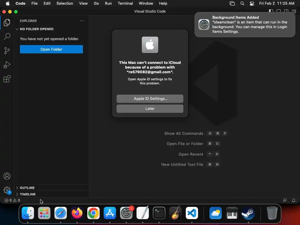The image size is (300, 225).
Task: Open Finder from the Dock
Action: coord(28,213)
